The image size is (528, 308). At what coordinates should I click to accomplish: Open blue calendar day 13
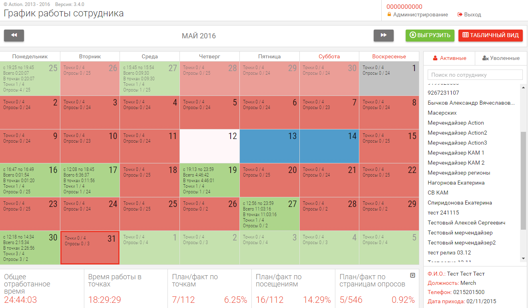pos(269,146)
